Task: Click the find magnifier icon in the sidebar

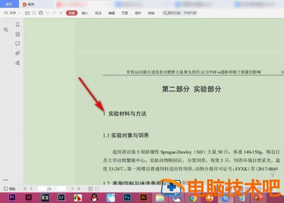Action: 6,30
